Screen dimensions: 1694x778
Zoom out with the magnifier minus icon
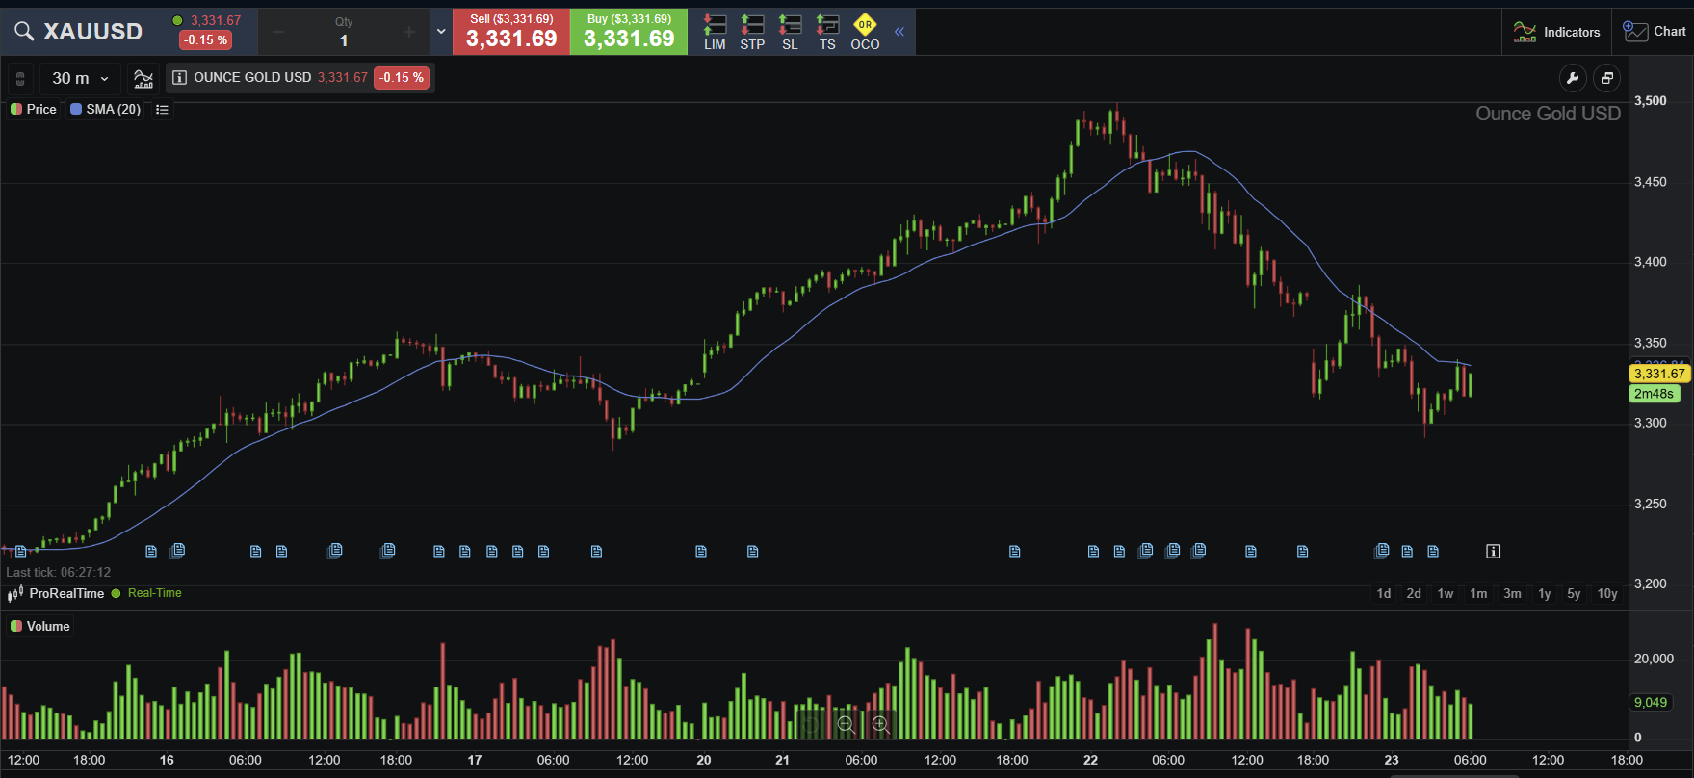click(x=846, y=724)
